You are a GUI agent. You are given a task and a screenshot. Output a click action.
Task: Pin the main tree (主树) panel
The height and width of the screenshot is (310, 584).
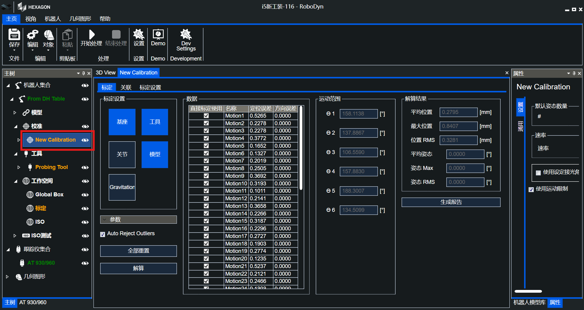click(83, 73)
